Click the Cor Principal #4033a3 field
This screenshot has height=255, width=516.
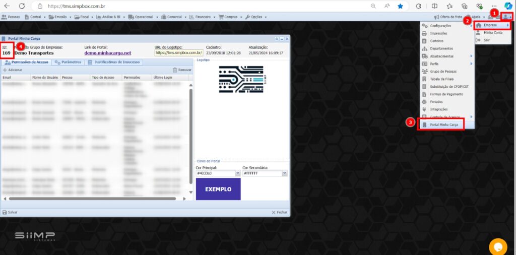point(216,173)
